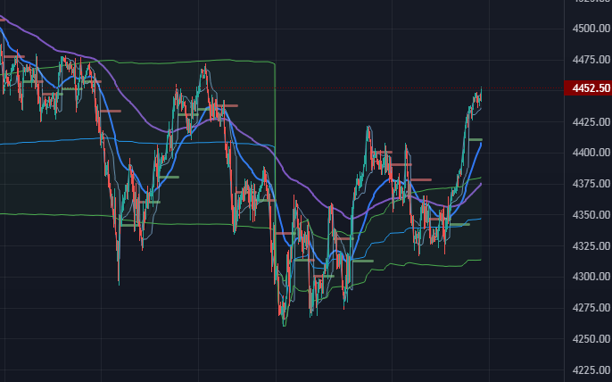
Task: Select the 4475.00 price axis label
Action: [591, 60]
